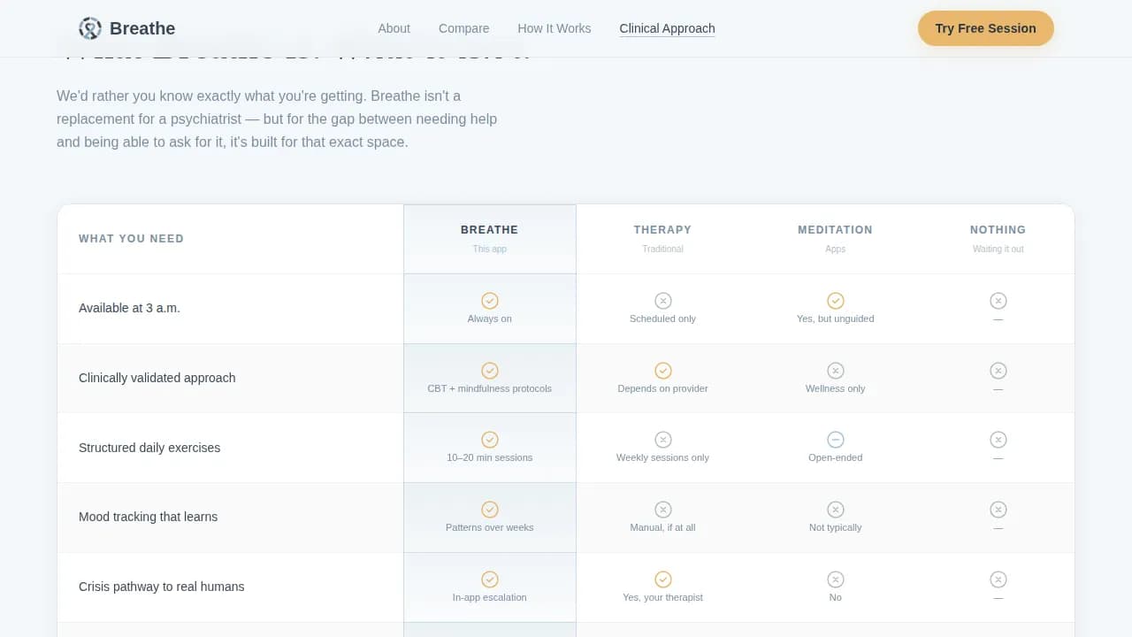Click check icon above 'In-app escalation'
The width and height of the screenshot is (1132, 637).
pos(490,579)
